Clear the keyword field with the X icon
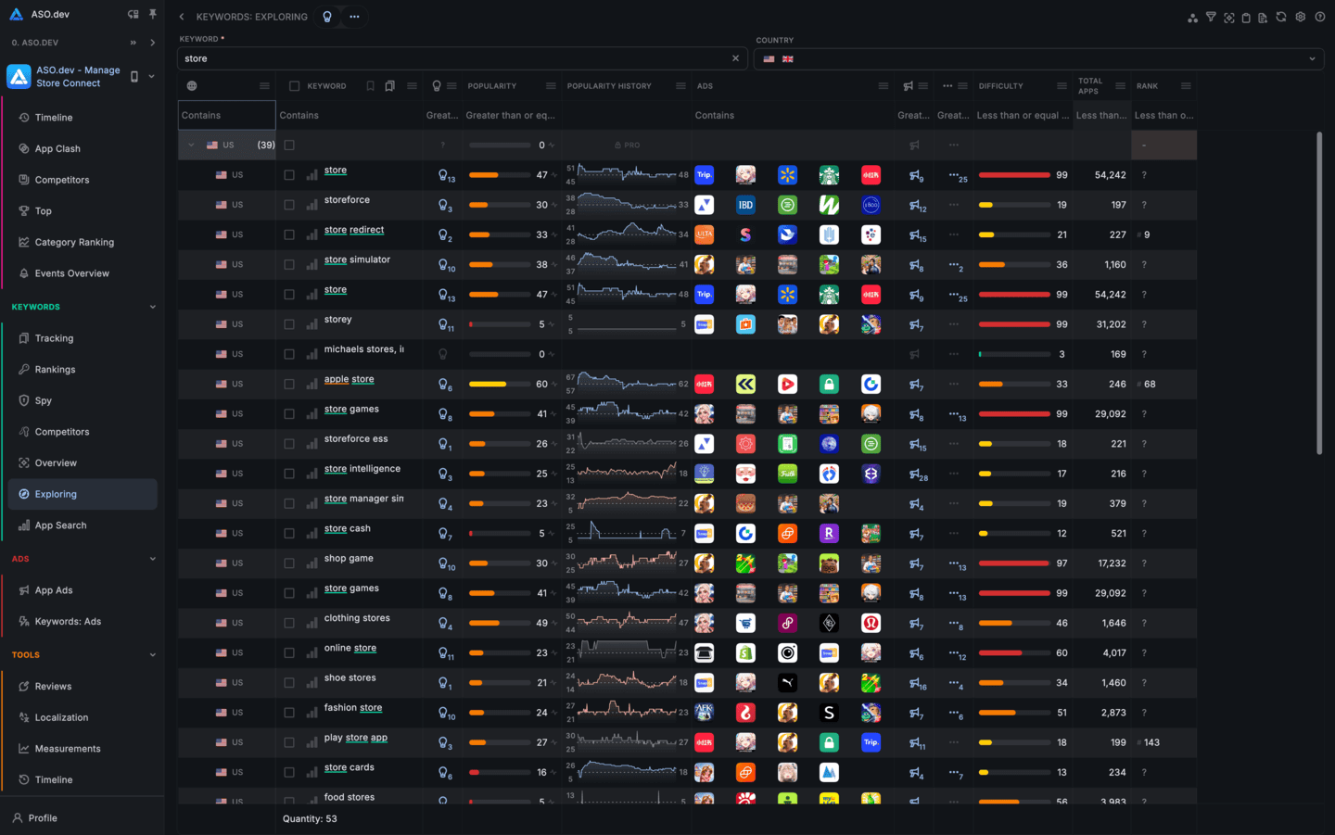This screenshot has width=1335, height=835. [x=735, y=58]
